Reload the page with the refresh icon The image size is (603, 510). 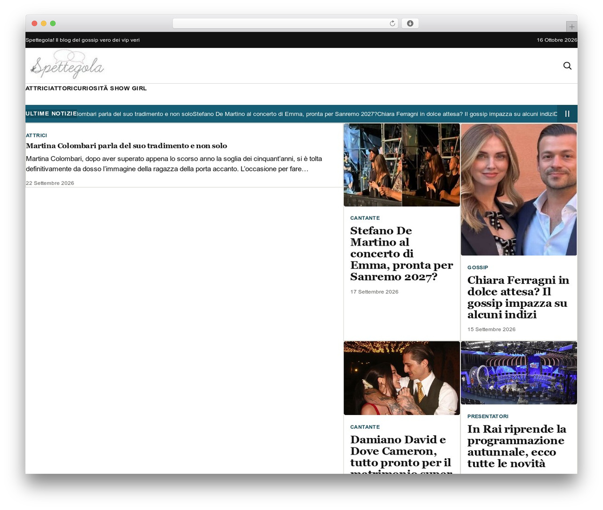(x=392, y=24)
